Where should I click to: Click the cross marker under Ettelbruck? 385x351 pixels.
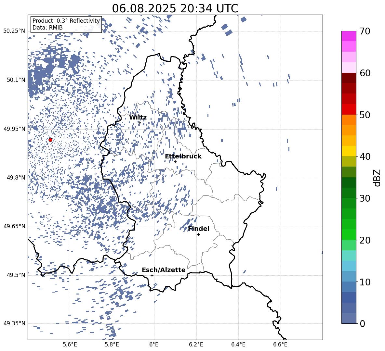[175, 162]
